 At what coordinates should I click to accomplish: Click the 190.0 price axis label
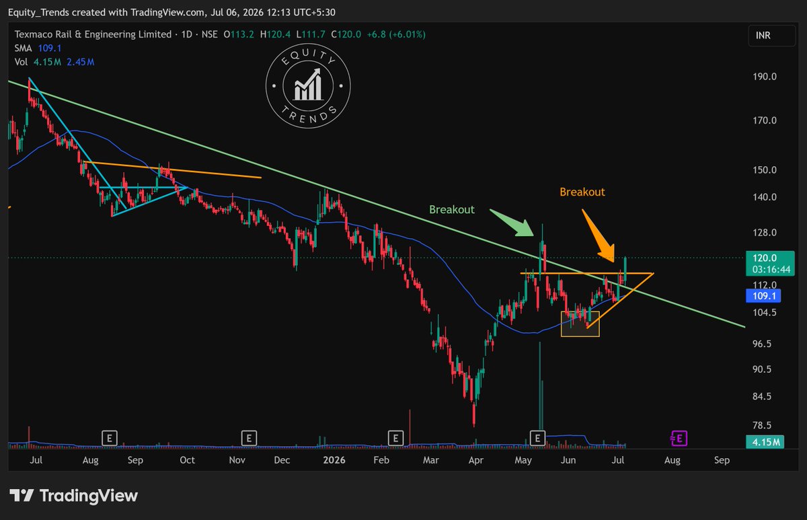pyautogui.click(x=765, y=77)
